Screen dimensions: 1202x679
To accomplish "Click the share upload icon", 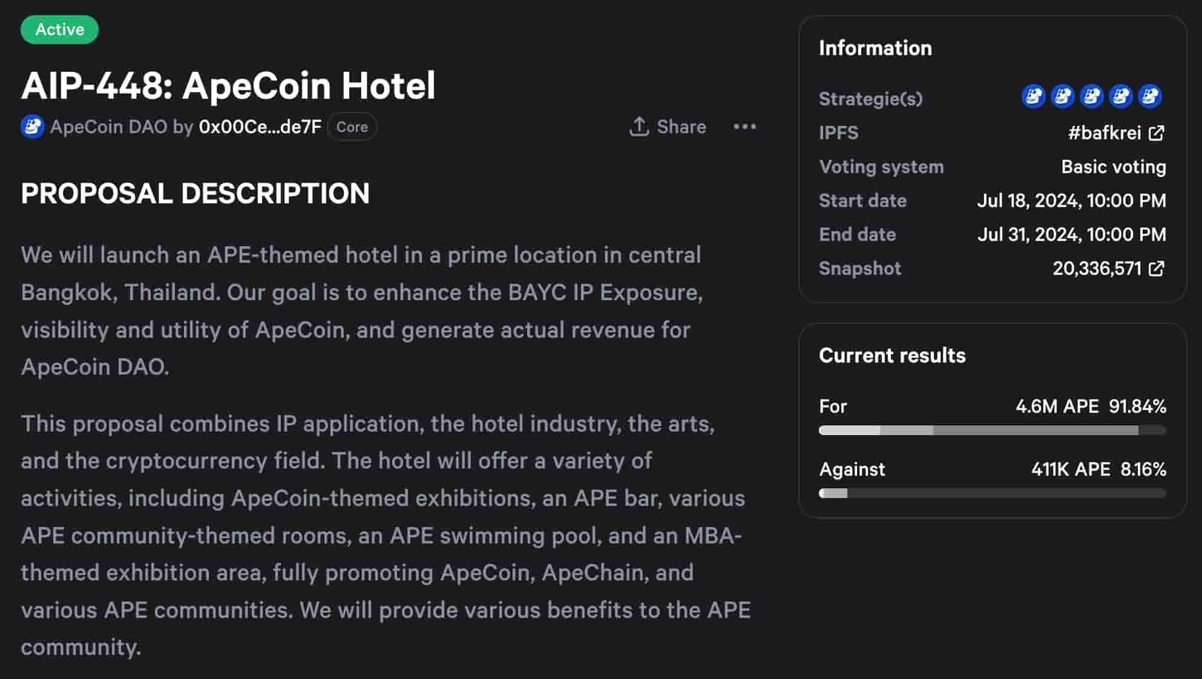I will 639,126.
